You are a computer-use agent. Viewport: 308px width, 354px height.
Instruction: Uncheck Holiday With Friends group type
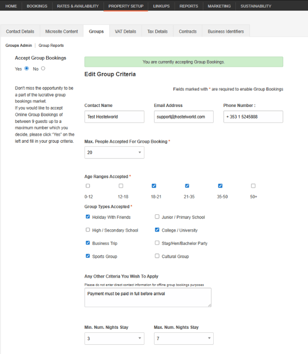[88, 217]
